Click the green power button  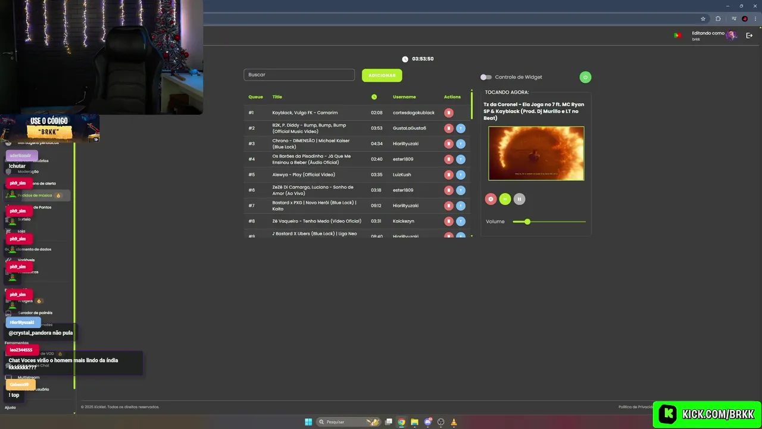click(585, 77)
